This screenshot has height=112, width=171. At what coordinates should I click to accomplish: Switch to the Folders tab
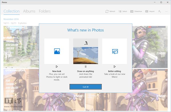pos(45,11)
